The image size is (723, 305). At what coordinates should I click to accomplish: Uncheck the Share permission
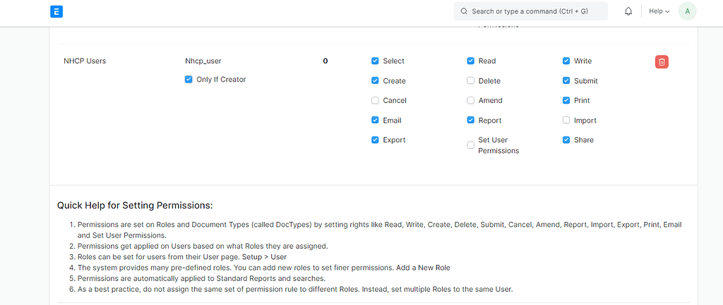pos(566,140)
